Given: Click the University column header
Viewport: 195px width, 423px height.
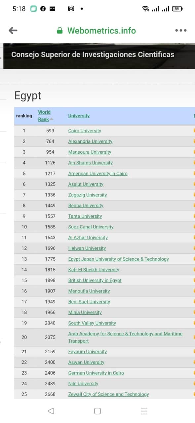Looking at the screenshot, I should 79,116.
